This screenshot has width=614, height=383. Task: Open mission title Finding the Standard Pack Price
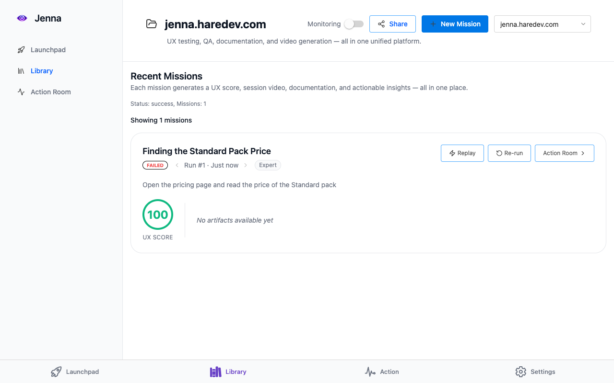pyautogui.click(x=207, y=151)
